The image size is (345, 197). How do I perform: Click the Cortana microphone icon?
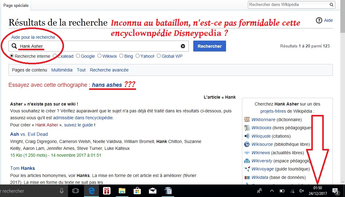point(62,191)
